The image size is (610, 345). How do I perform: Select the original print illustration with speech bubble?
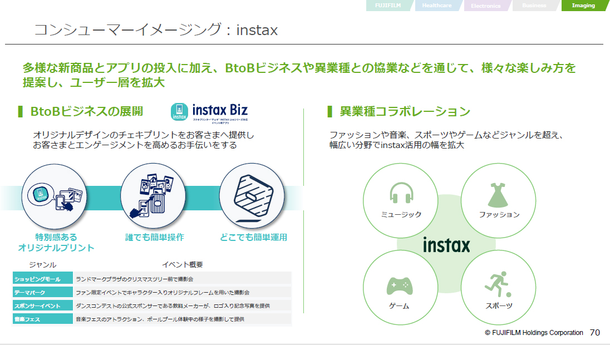point(55,196)
